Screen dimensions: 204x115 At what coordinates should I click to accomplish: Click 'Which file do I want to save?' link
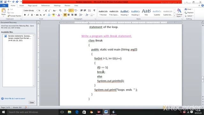tap(15, 98)
